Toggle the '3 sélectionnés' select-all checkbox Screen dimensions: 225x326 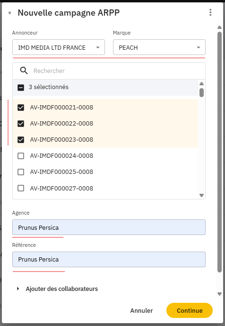[x=21, y=88]
